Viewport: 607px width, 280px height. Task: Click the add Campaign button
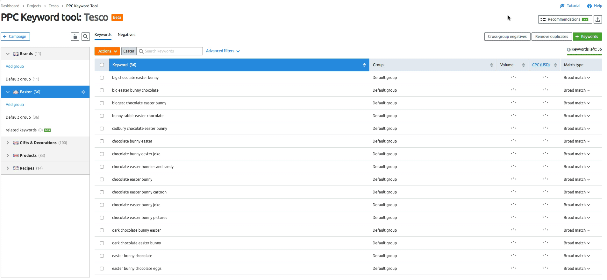[15, 37]
